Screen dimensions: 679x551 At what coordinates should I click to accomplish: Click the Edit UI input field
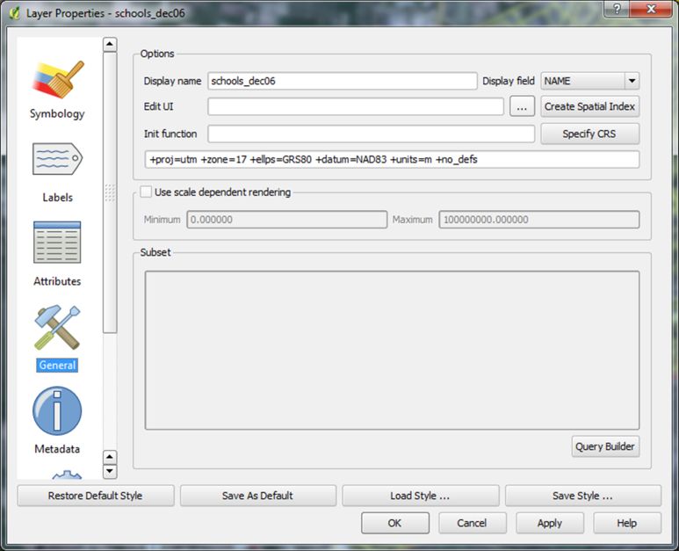pos(356,106)
